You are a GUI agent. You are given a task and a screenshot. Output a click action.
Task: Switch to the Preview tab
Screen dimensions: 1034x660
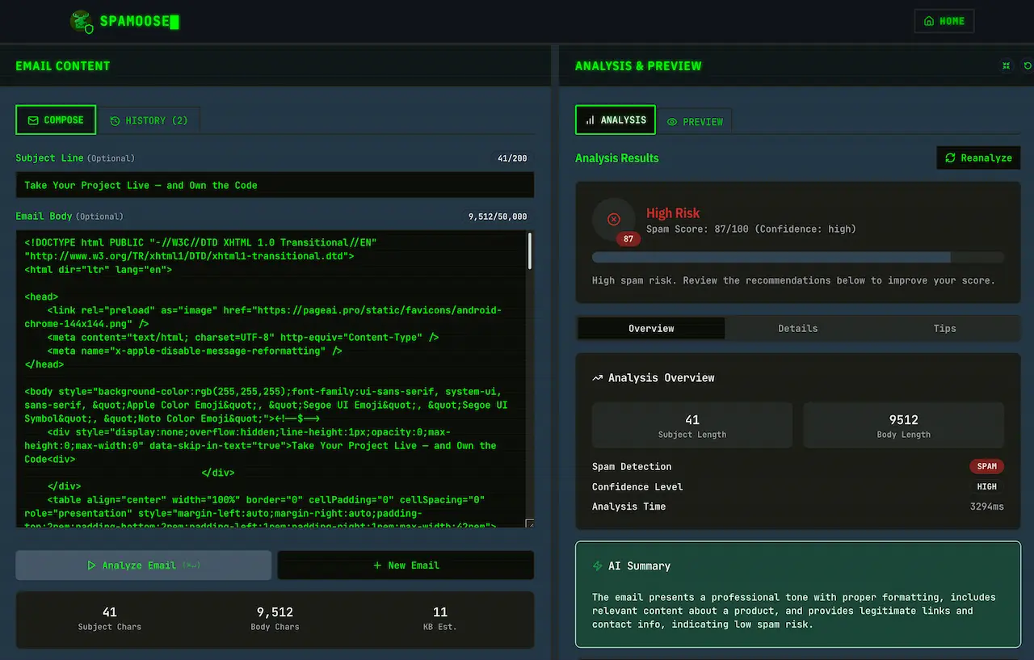[x=695, y=122]
